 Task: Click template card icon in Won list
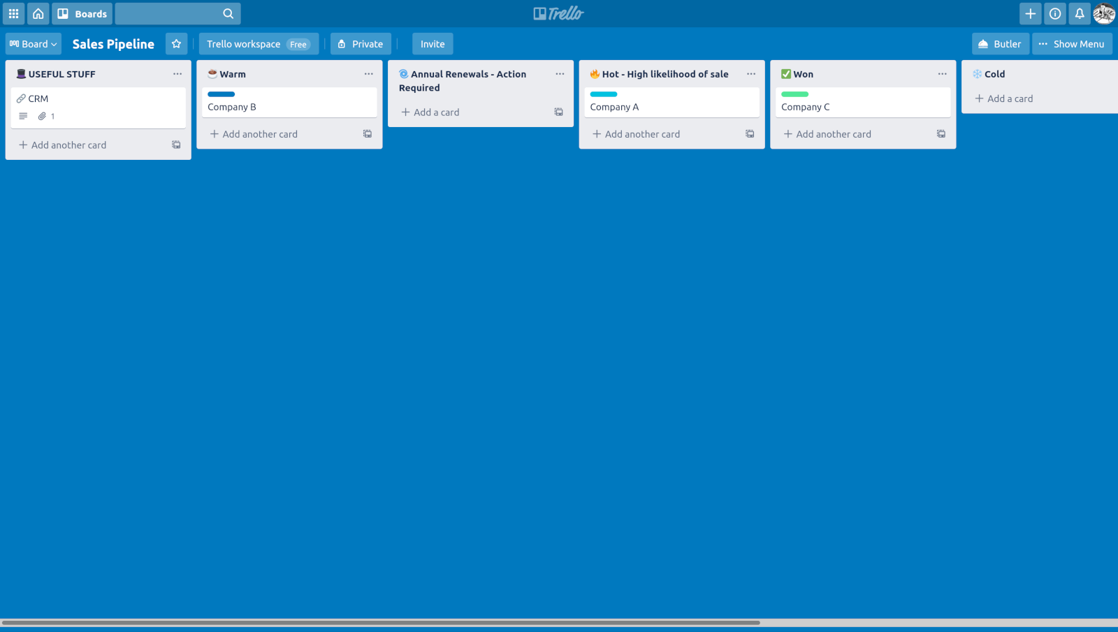tap(941, 134)
